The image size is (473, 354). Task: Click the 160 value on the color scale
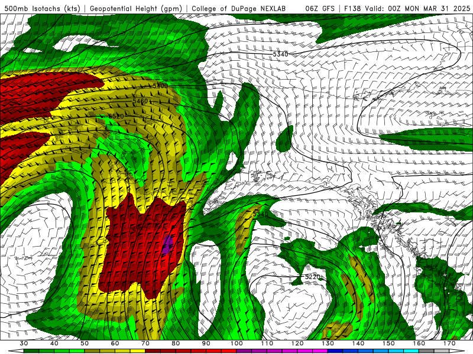[x=419, y=343]
